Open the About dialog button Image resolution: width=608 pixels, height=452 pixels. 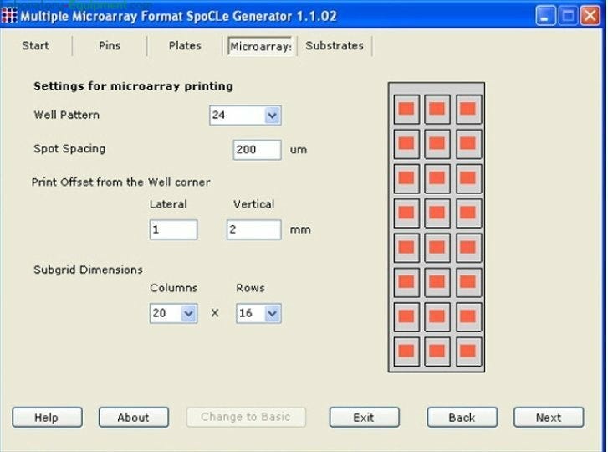click(x=133, y=418)
